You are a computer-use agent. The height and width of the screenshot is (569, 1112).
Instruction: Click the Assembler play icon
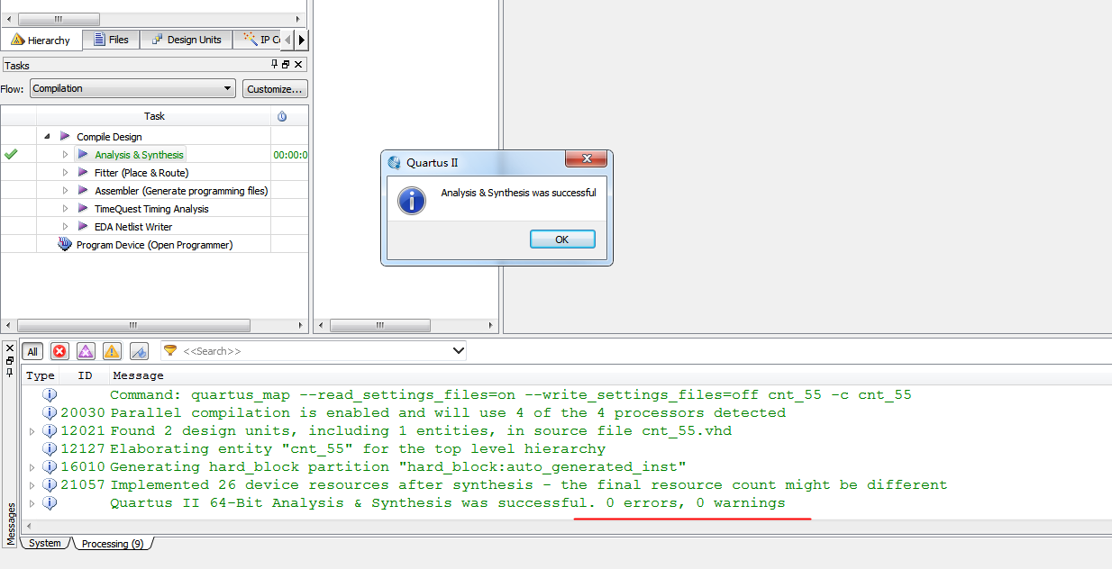[x=83, y=191]
